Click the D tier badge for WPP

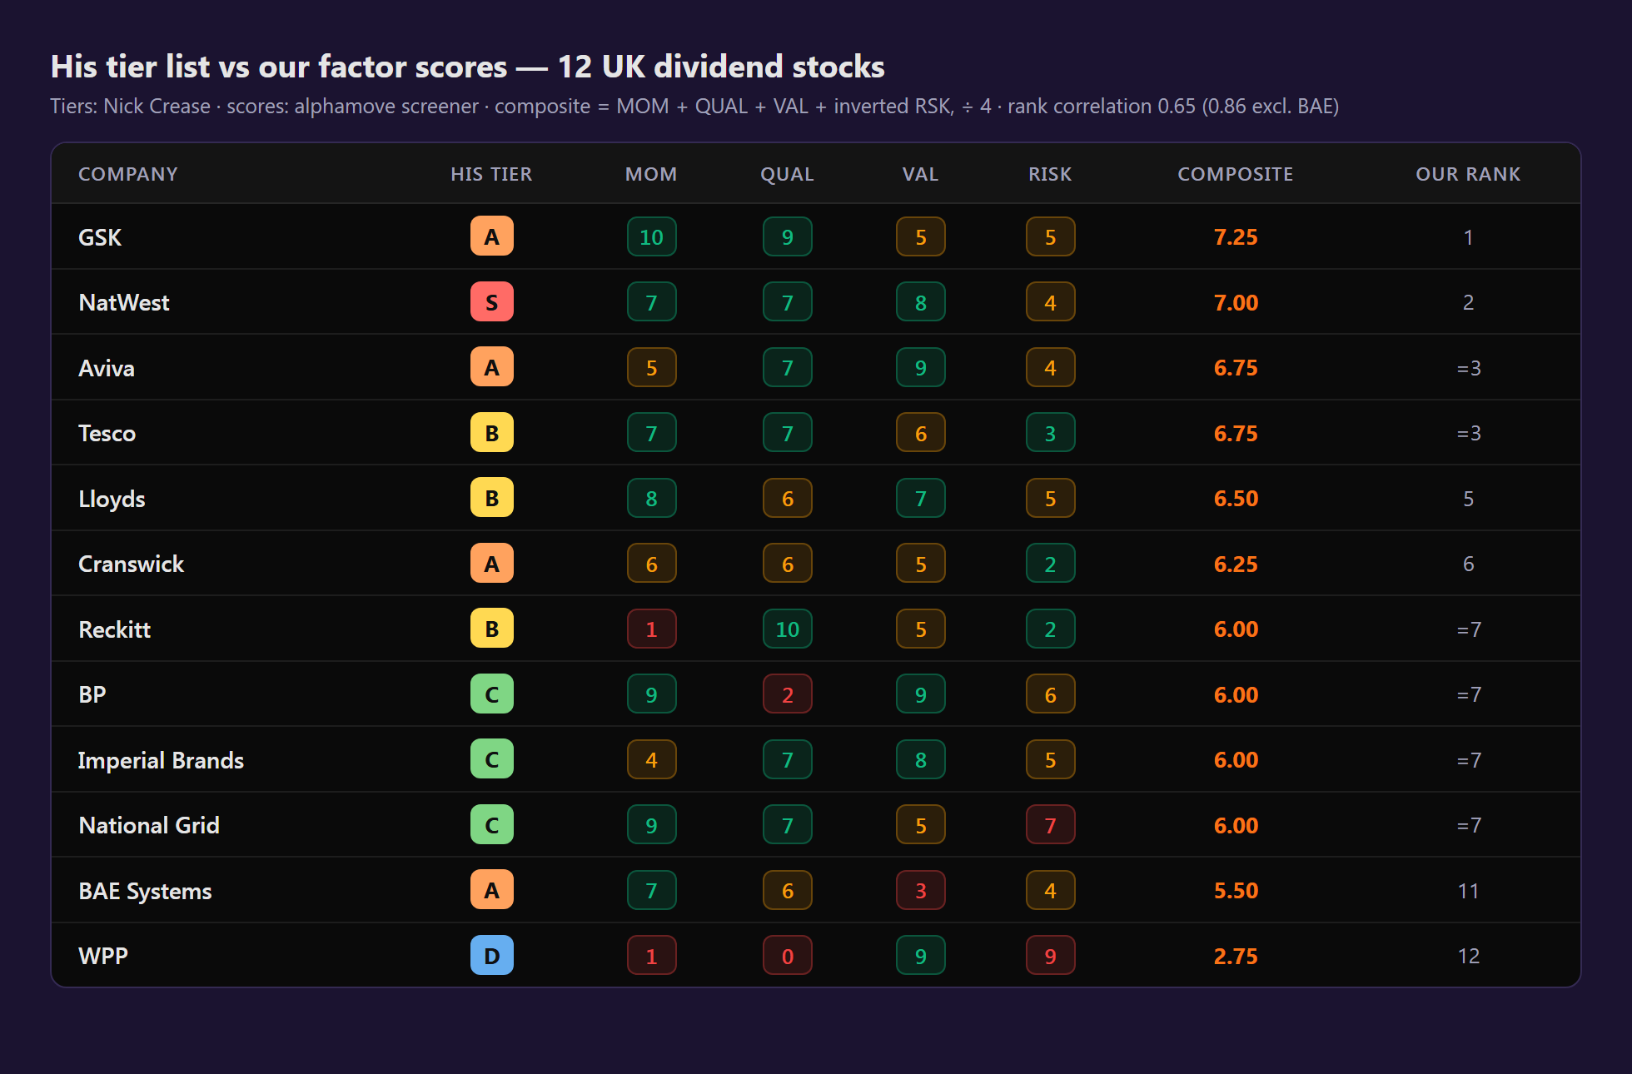point(491,956)
